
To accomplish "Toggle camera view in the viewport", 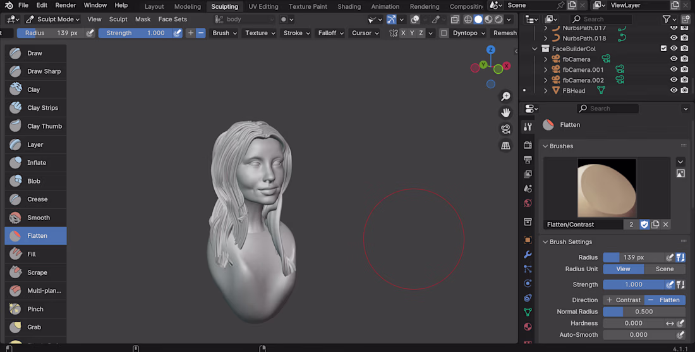I will 505,129.
